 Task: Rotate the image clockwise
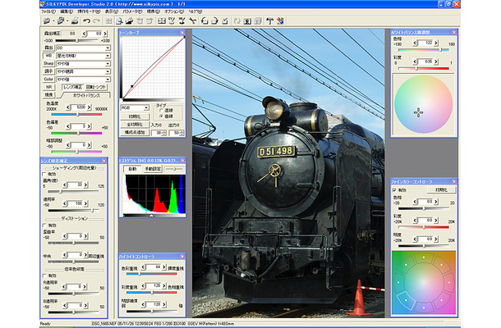pos(214,21)
